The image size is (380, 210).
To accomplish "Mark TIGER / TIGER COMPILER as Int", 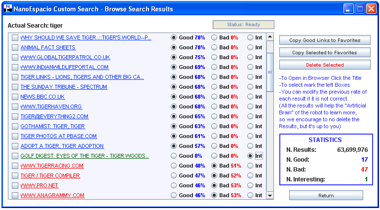I will tap(250, 175).
